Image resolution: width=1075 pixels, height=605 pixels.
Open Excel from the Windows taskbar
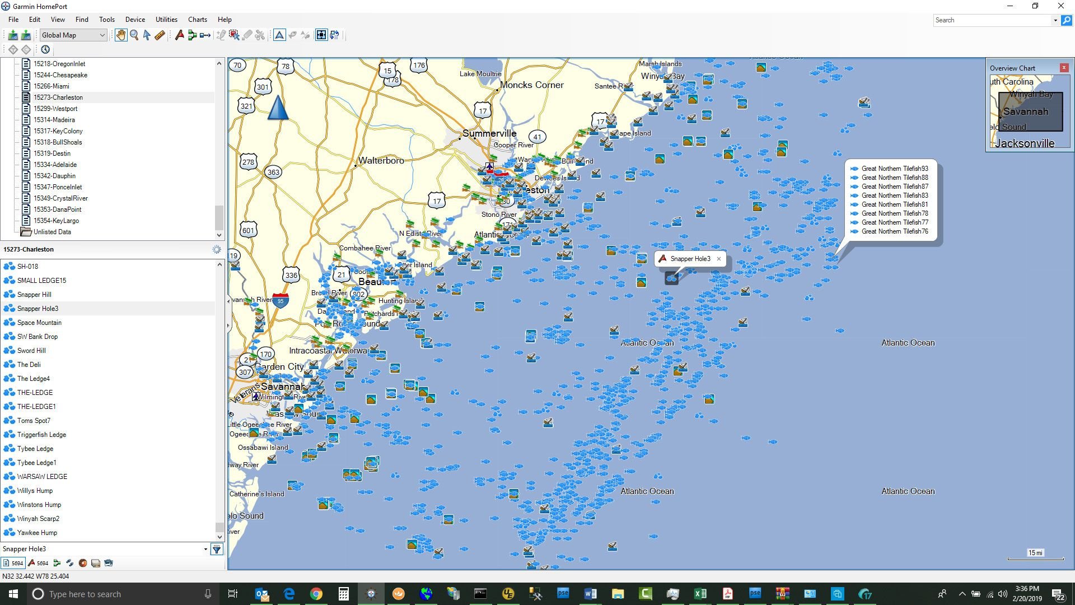[x=700, y=594]
